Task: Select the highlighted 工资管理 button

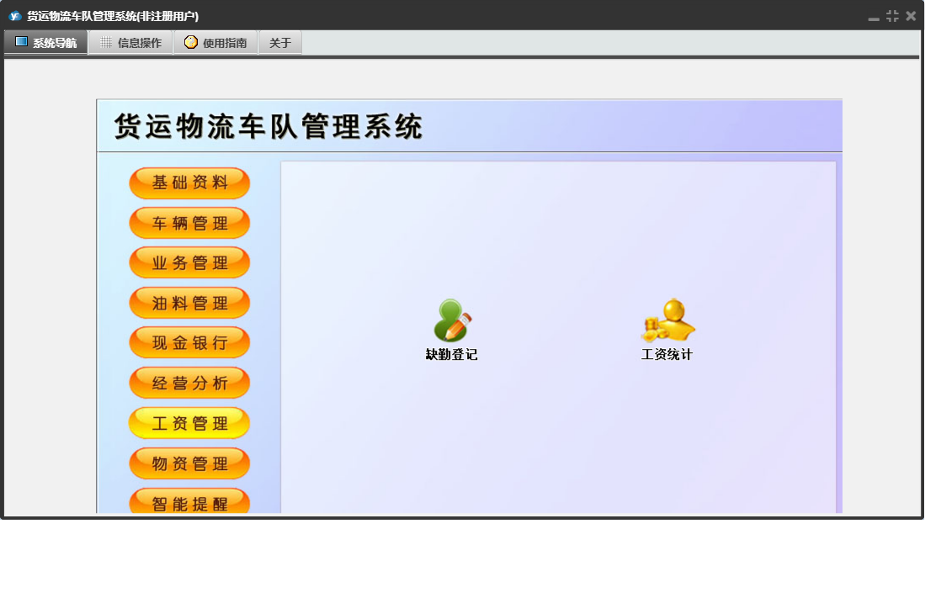Action: point(189,424)
